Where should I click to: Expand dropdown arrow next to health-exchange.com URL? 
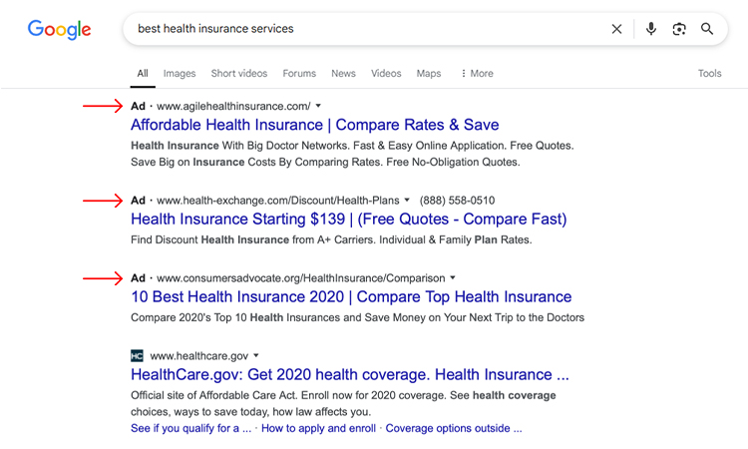(407, 200)
